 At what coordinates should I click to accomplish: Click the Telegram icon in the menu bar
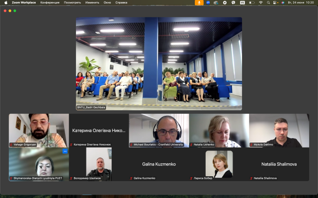[x=224, y=2]
